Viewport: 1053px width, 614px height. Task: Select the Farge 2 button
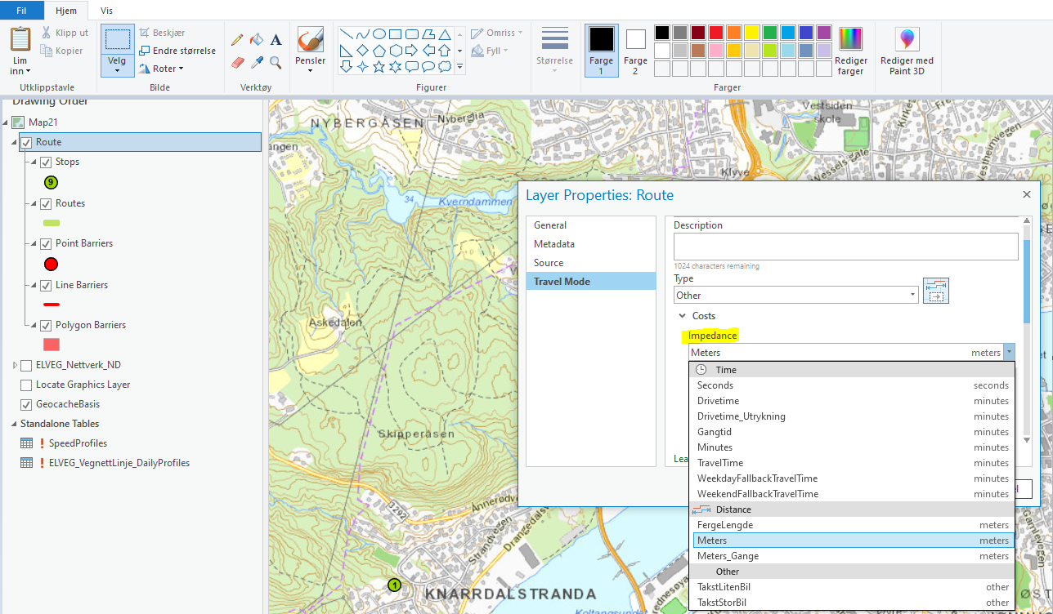636,51
